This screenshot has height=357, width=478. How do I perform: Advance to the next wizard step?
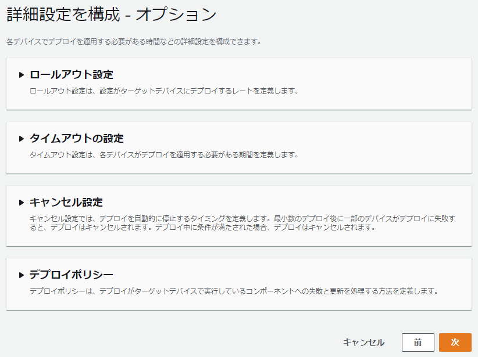(x=456, y=342)
